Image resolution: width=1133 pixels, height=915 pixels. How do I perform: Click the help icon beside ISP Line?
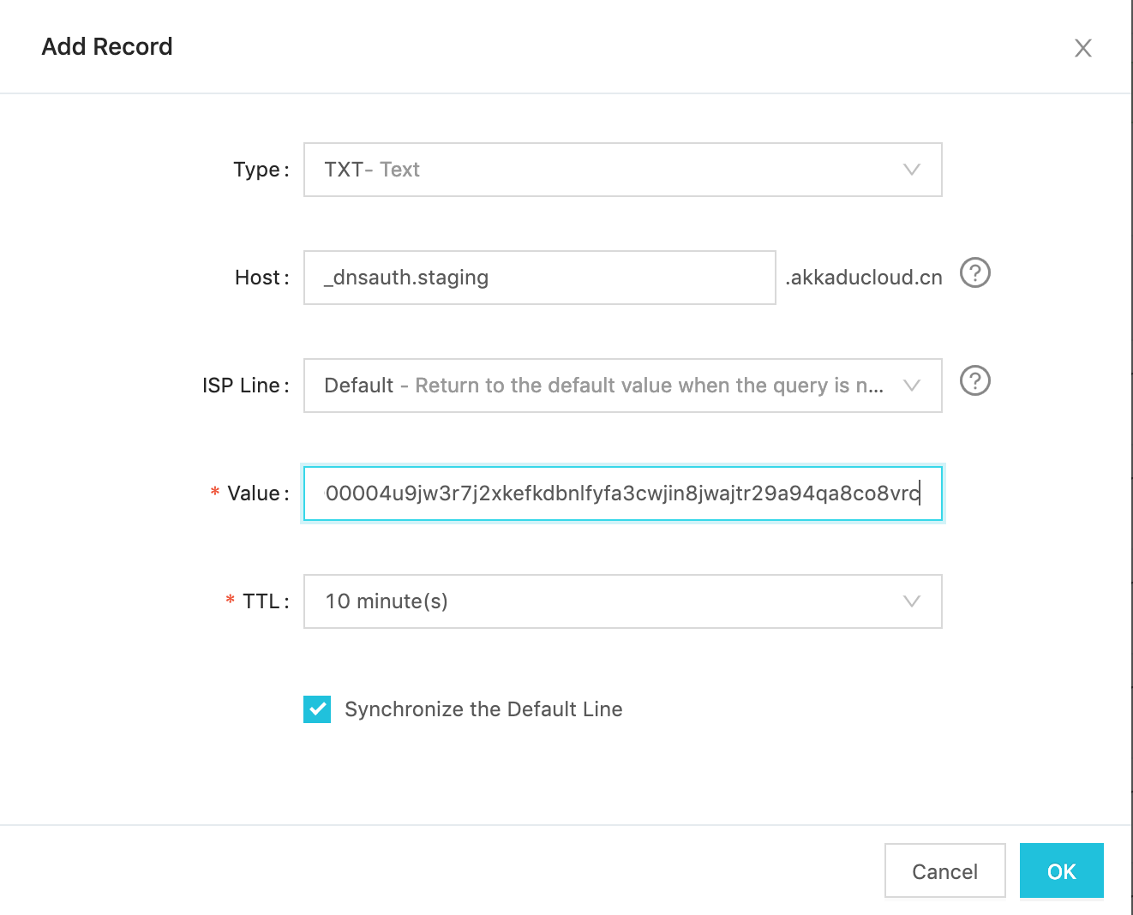point(974,381)
